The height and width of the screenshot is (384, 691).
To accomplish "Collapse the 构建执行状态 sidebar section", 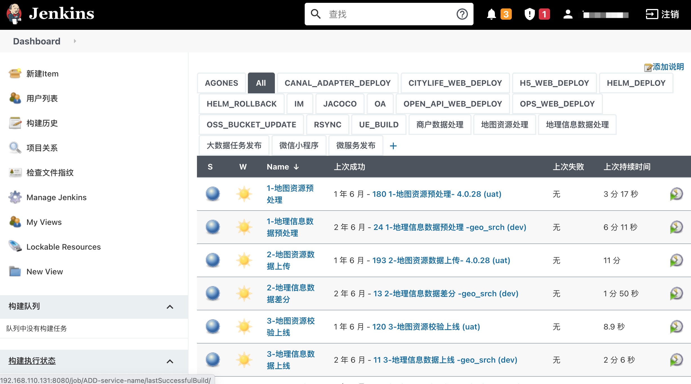I will [170, 360].
